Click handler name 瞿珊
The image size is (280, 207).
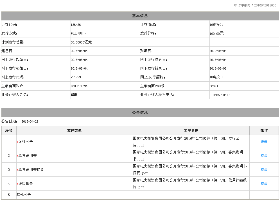(74, 95)
